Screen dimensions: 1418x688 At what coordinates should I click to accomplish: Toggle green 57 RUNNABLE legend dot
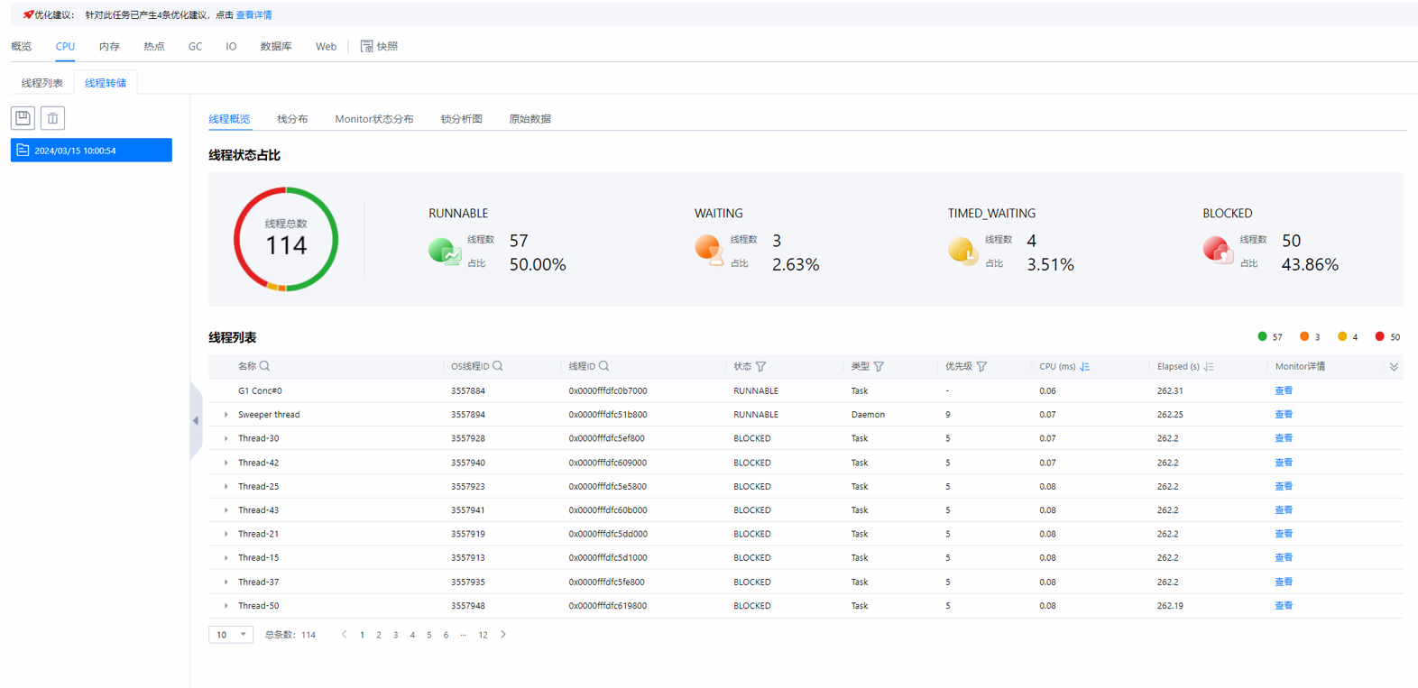(1262, 336)
